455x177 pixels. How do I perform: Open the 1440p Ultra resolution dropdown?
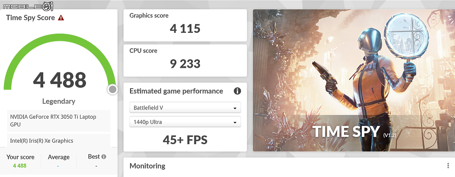pos(185,122)
